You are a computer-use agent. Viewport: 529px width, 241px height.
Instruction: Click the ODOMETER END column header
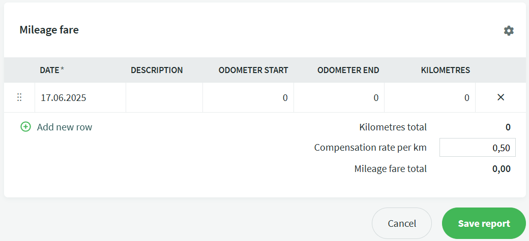coord(348,71)
